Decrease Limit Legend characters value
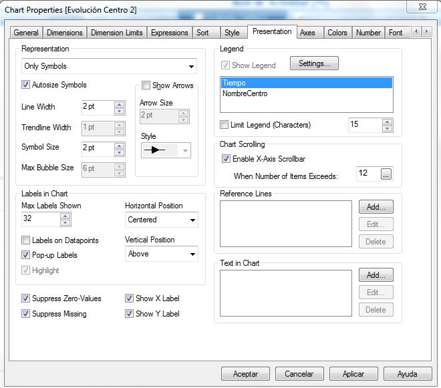This screenshot has height=388, width=441. pyautogui.click(x=387, y=128)
